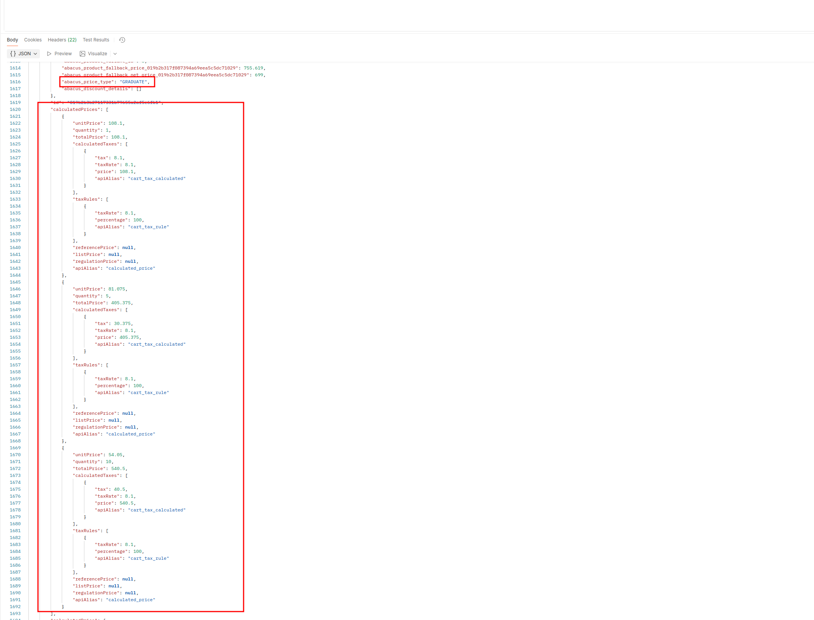Open the Headers (22) tab

(x=62, y=40)
